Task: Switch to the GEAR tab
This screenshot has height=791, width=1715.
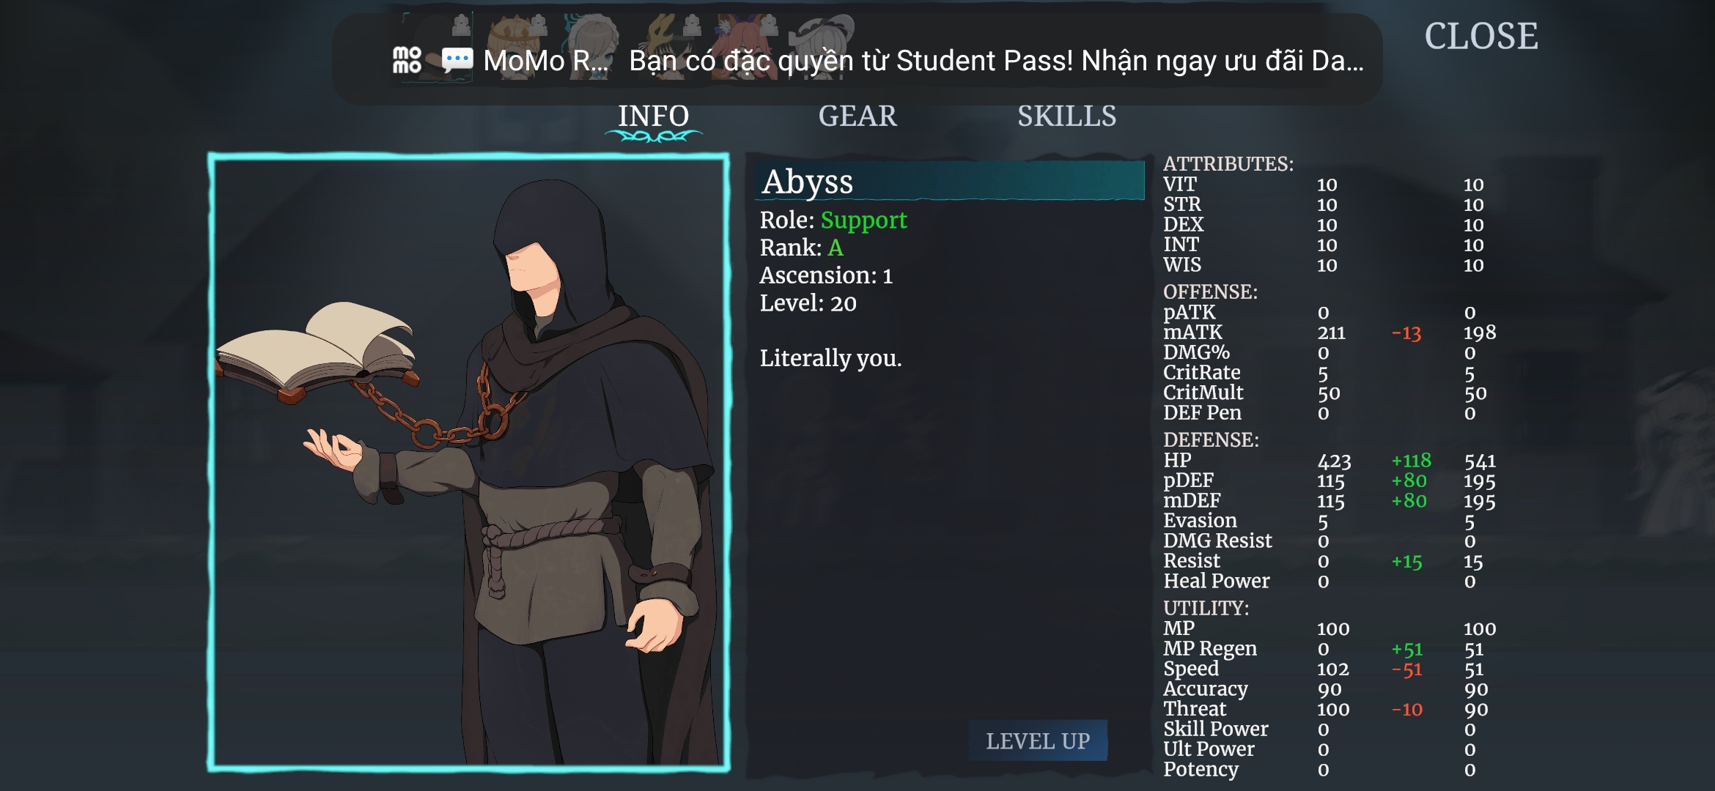Action: point(857,116)
